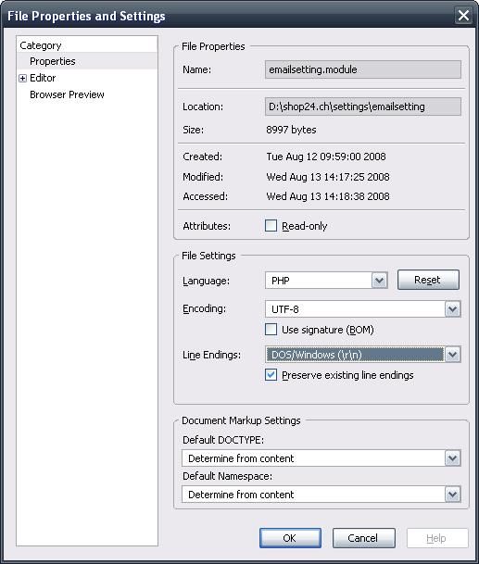Click the Name field emailsetting.module
This screenshot has height=564, width=479.
coord(363,69)
